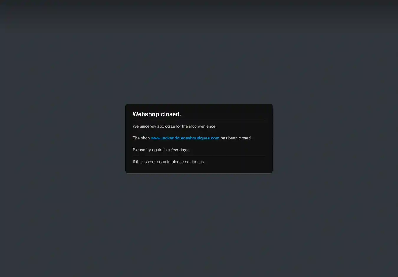
Task: Click the bold 'few days' text
Action: 180,150
